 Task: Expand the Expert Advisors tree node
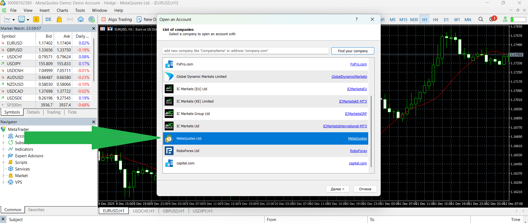3,156
